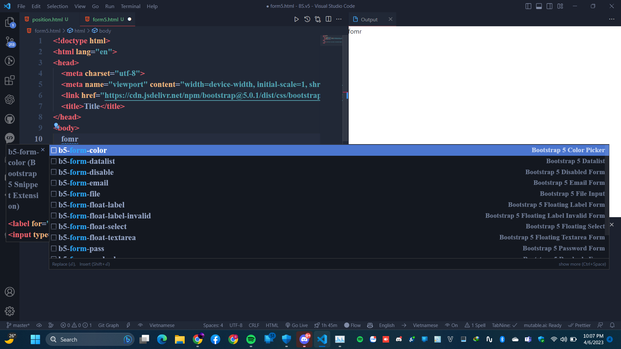Click master branch in status bar
Image resolution: width=621 pixels, height=349 pixels.
point(18,325)
